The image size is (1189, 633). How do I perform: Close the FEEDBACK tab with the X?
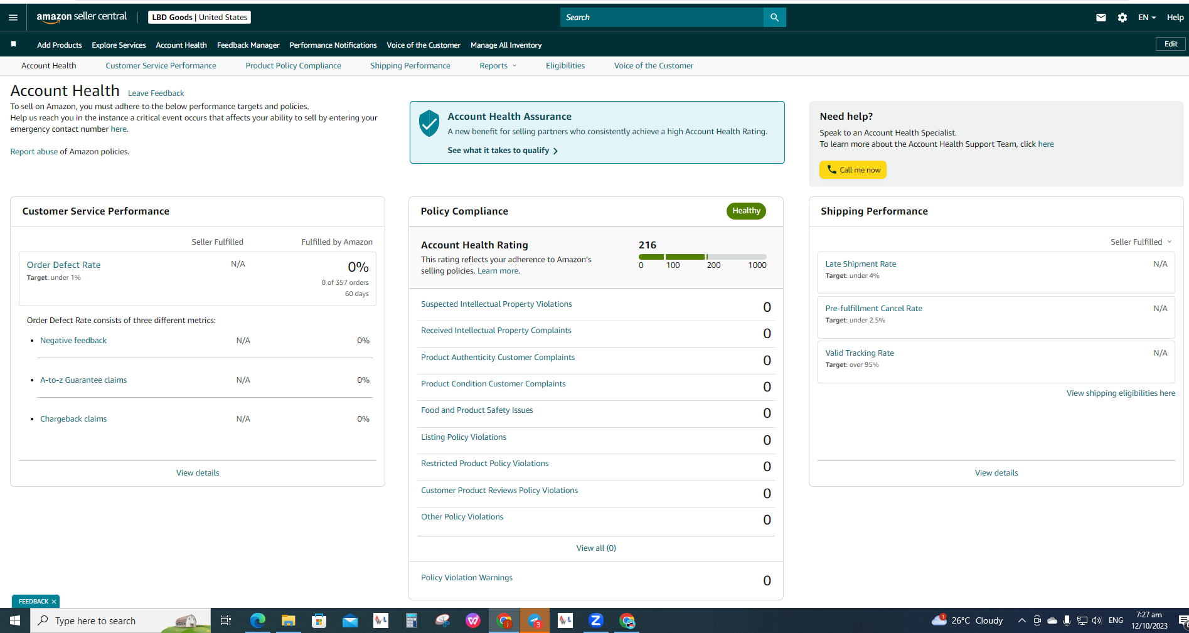(54, 602)
